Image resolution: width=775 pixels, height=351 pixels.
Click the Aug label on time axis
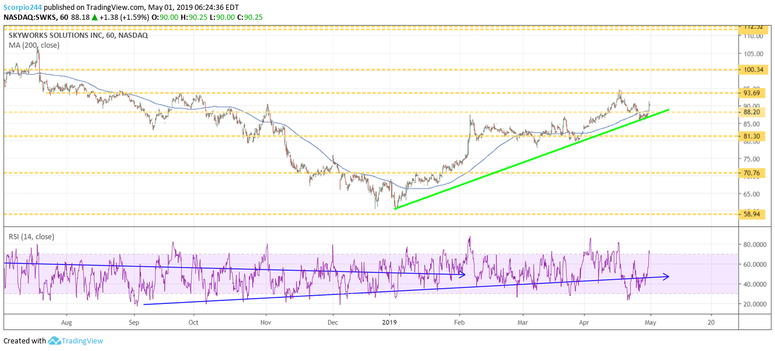66,321
